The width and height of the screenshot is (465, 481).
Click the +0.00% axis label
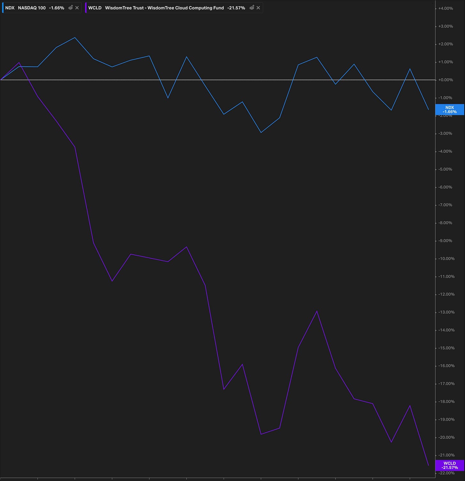pyautogui.click(x=446, y=80)
